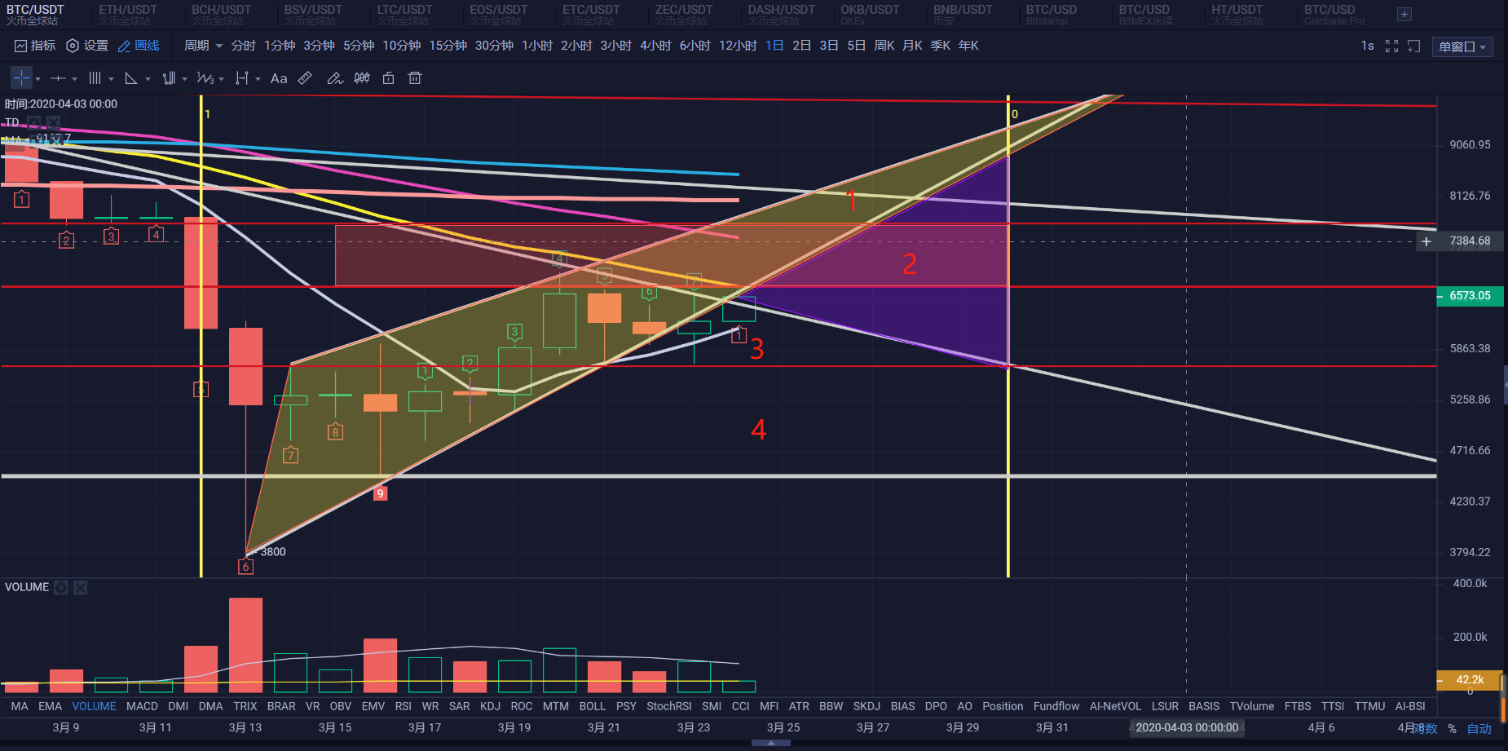1508x751 pixels.
Task: Open the 周期 period dropdown
Action: pyautogui.click(x=203, y=46)
